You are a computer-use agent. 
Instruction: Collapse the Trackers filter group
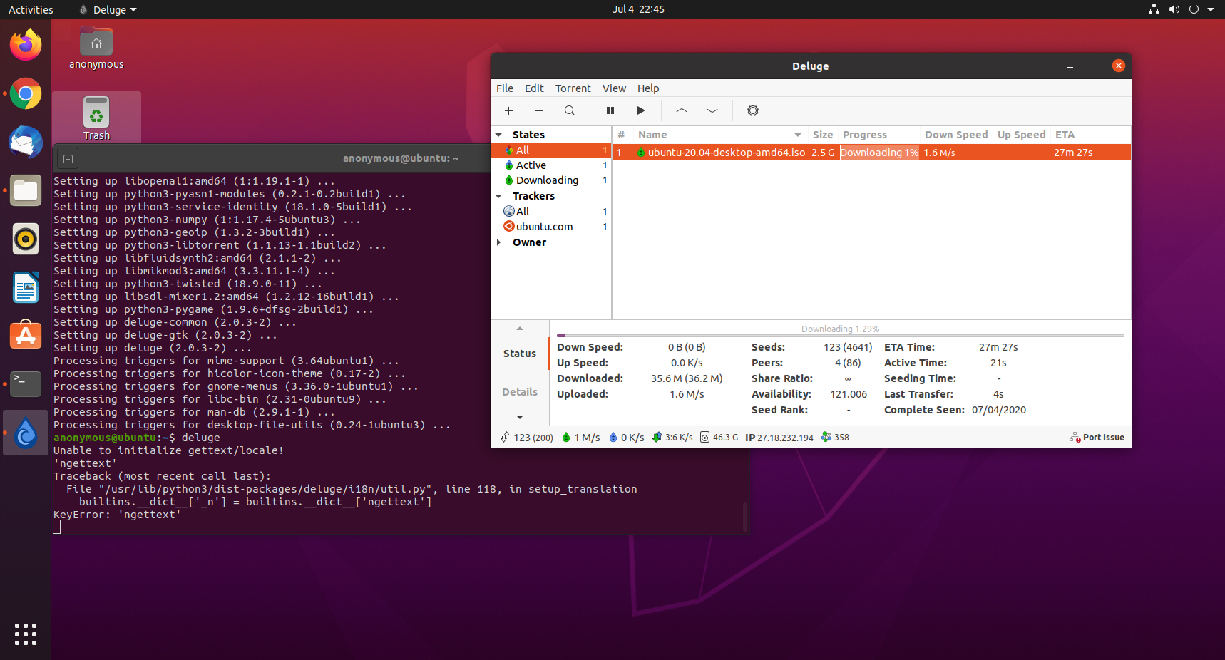499,195
